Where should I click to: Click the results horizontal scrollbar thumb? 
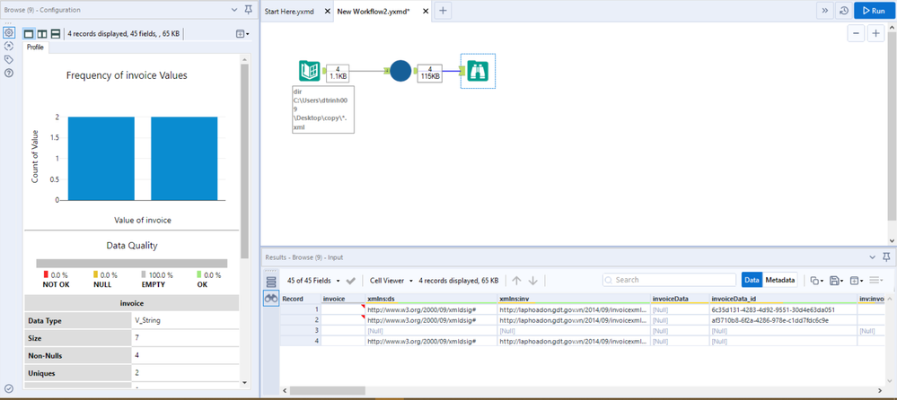click(x=327, y=391)
